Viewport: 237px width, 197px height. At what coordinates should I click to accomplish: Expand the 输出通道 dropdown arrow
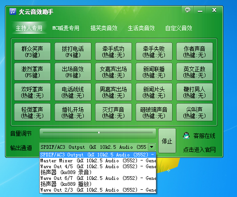[x=151, y=147]
